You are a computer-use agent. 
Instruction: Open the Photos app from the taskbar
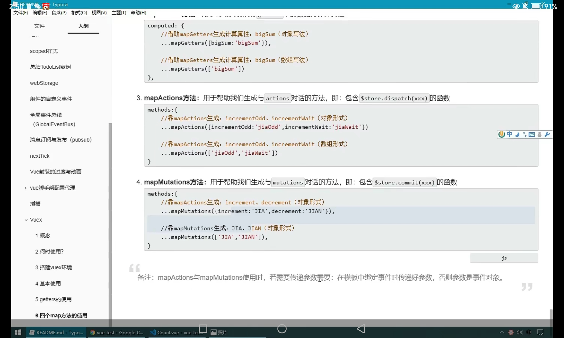point(219,332)
